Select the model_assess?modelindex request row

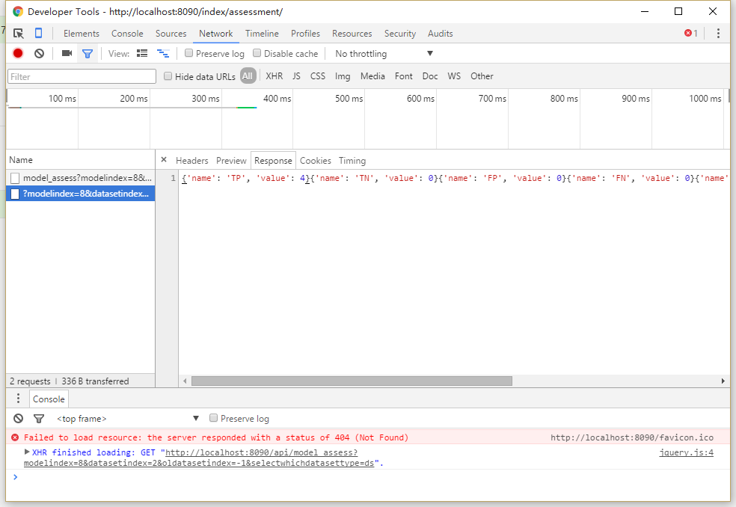80,178
